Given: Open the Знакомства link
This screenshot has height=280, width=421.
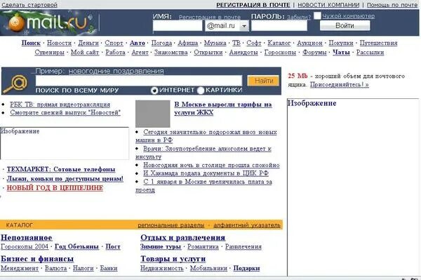Looking at the screenshot, I should 171,53.
